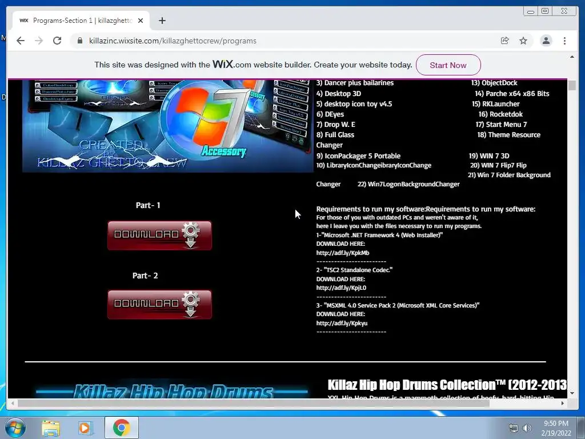This screenshot has height=439, width=585.
Task: Click the scroll-down arrow of page
Action: [572, 393]
